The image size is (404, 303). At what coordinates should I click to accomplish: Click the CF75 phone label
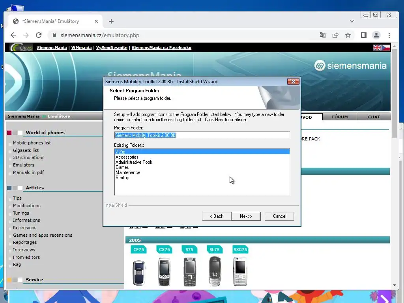pos(138,249)
